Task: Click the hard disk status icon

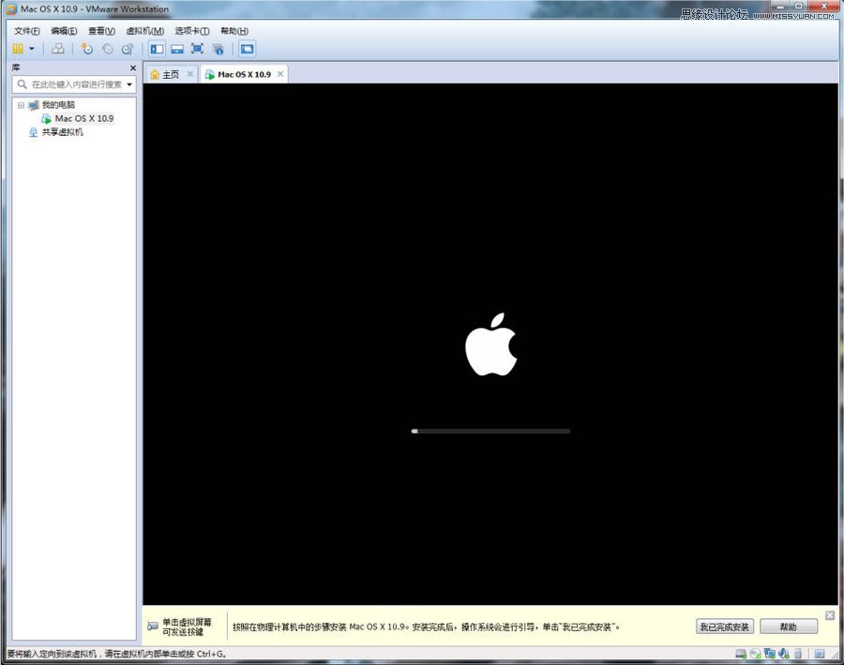Action: [x=740, y=652]
